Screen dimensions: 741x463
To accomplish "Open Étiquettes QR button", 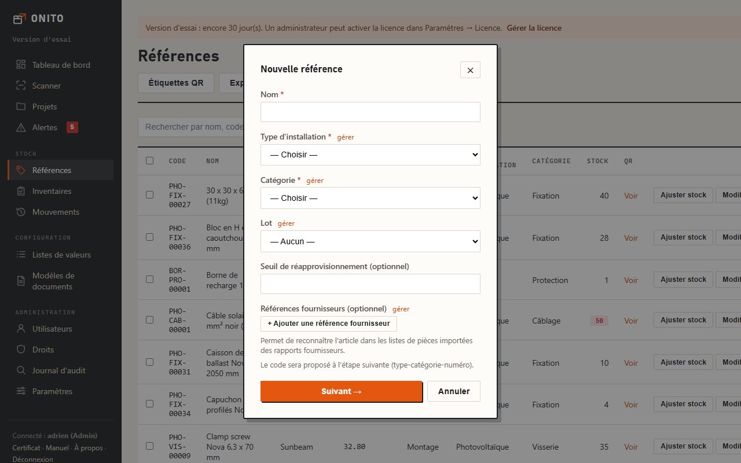I will click(x=176, y=83).
